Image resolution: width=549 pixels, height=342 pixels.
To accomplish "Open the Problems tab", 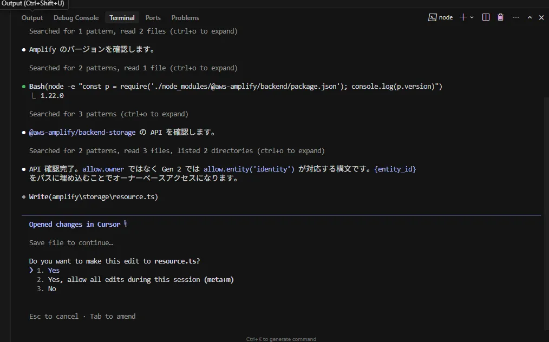I will 185,18.
